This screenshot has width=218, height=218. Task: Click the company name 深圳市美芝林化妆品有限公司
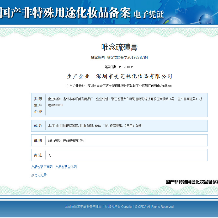134,76
